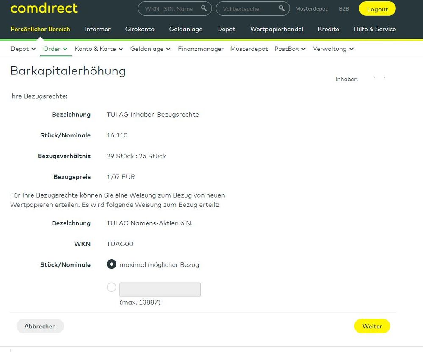Click the comdirect logo
The image size is (423, 352).
tap(44, 8)
